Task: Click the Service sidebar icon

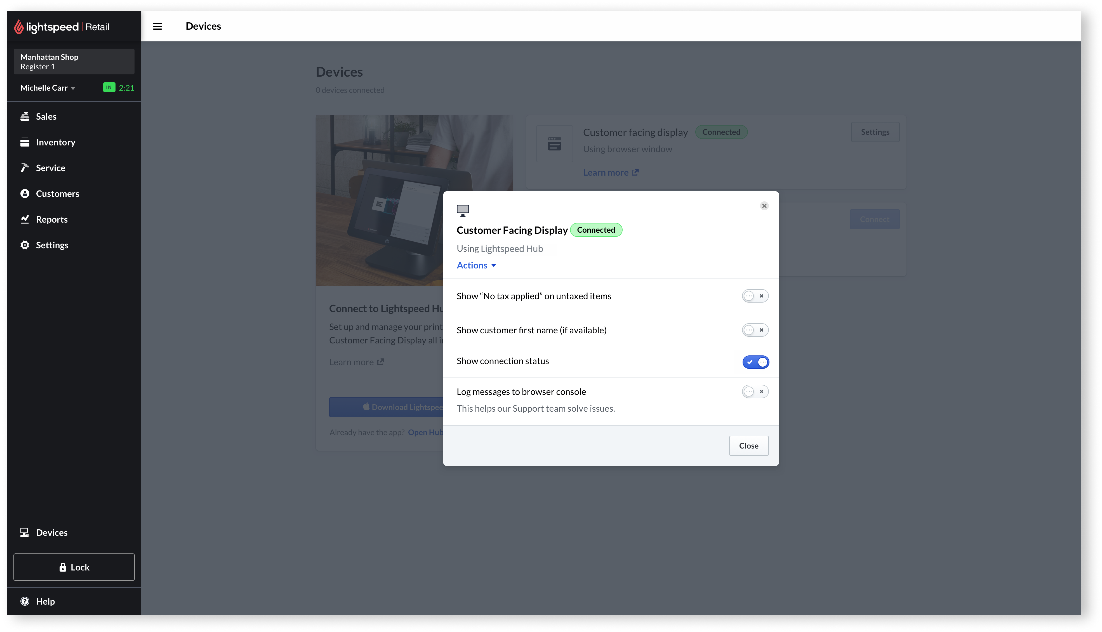Action: pyautogui.click(x=24, y=167)
